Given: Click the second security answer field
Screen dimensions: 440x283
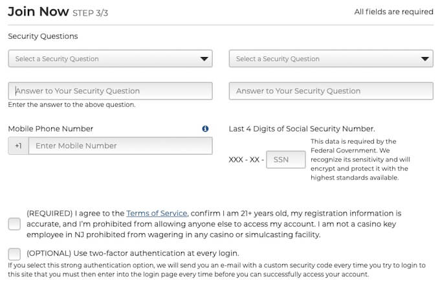Looking at the screenshot, I should click(331, 91).
